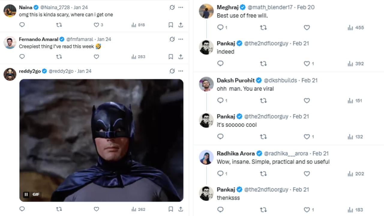Pause the Batman GIF

[26, 194]
